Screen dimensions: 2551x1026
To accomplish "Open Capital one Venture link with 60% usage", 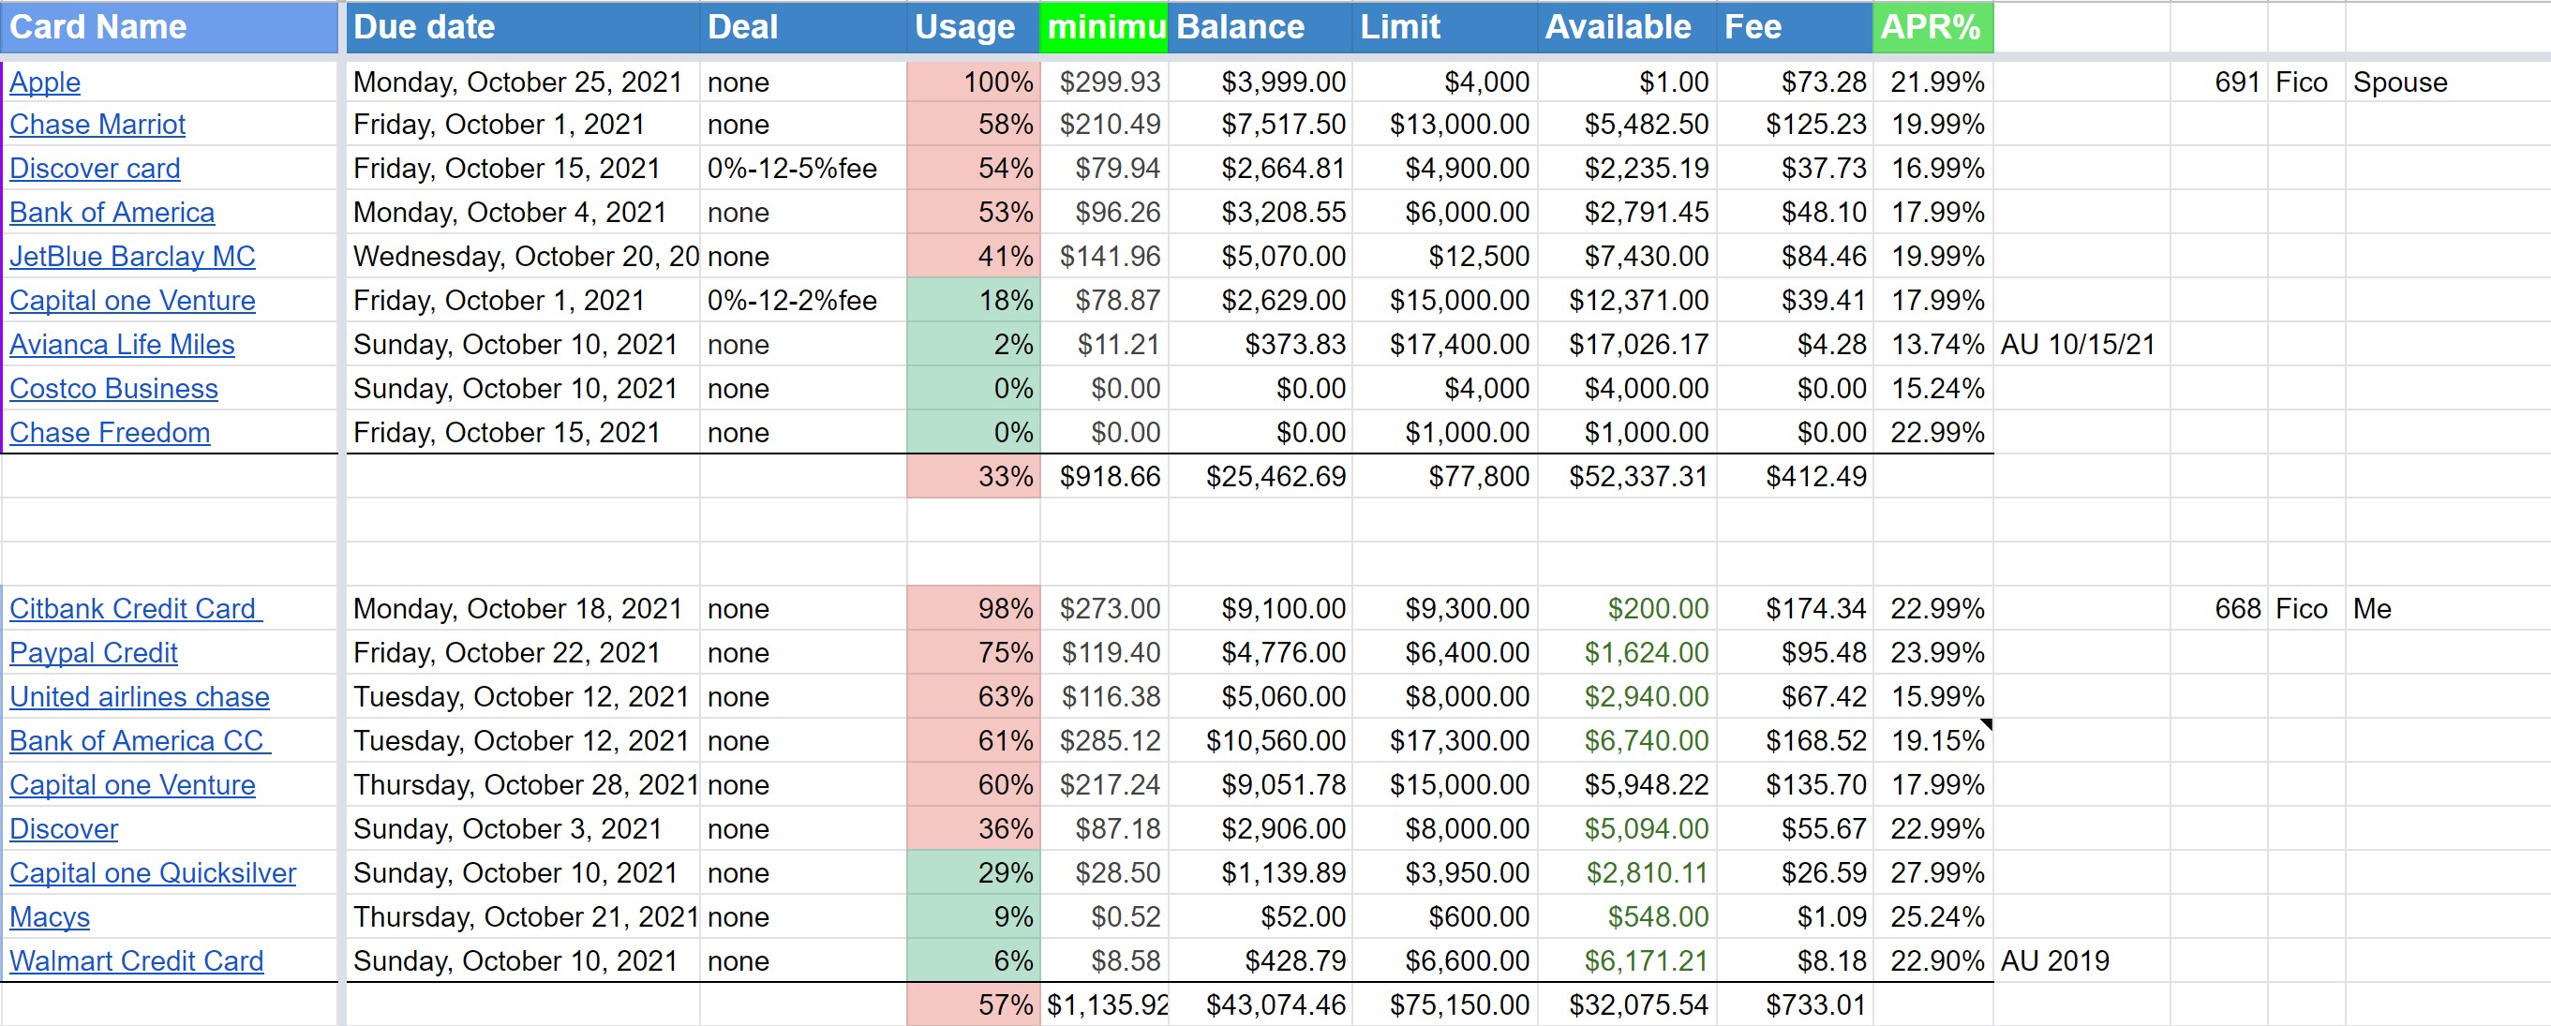I will click(x=133, y=785).
